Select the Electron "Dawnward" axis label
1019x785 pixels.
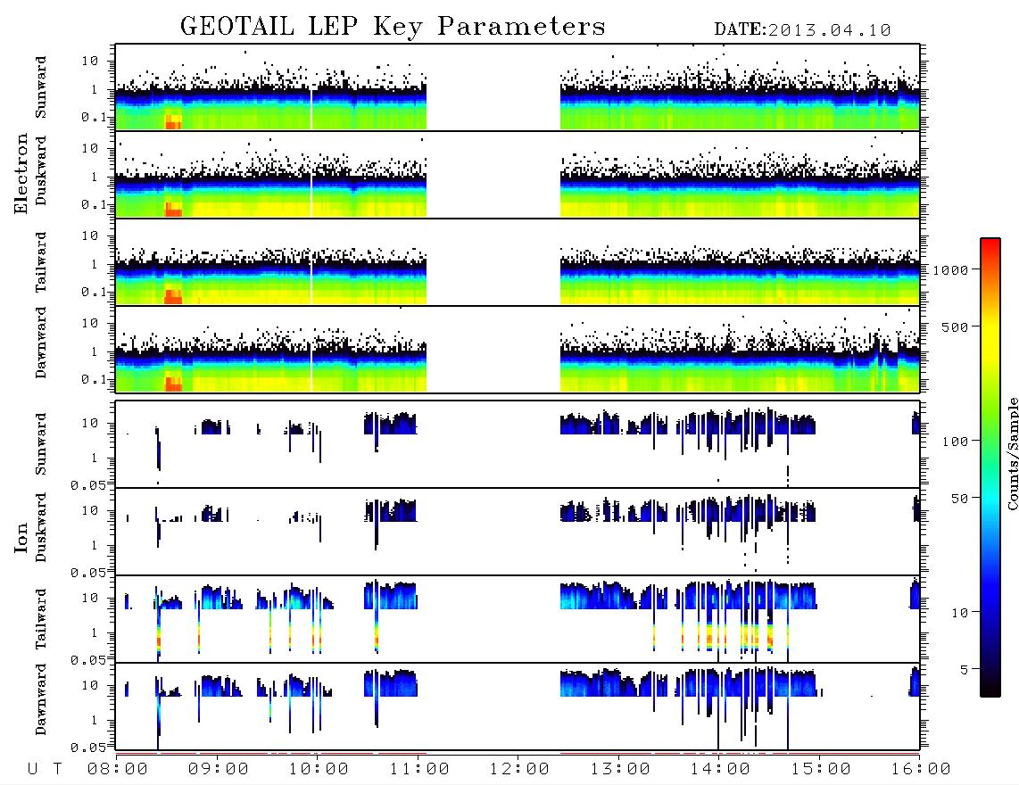(41, 343)
